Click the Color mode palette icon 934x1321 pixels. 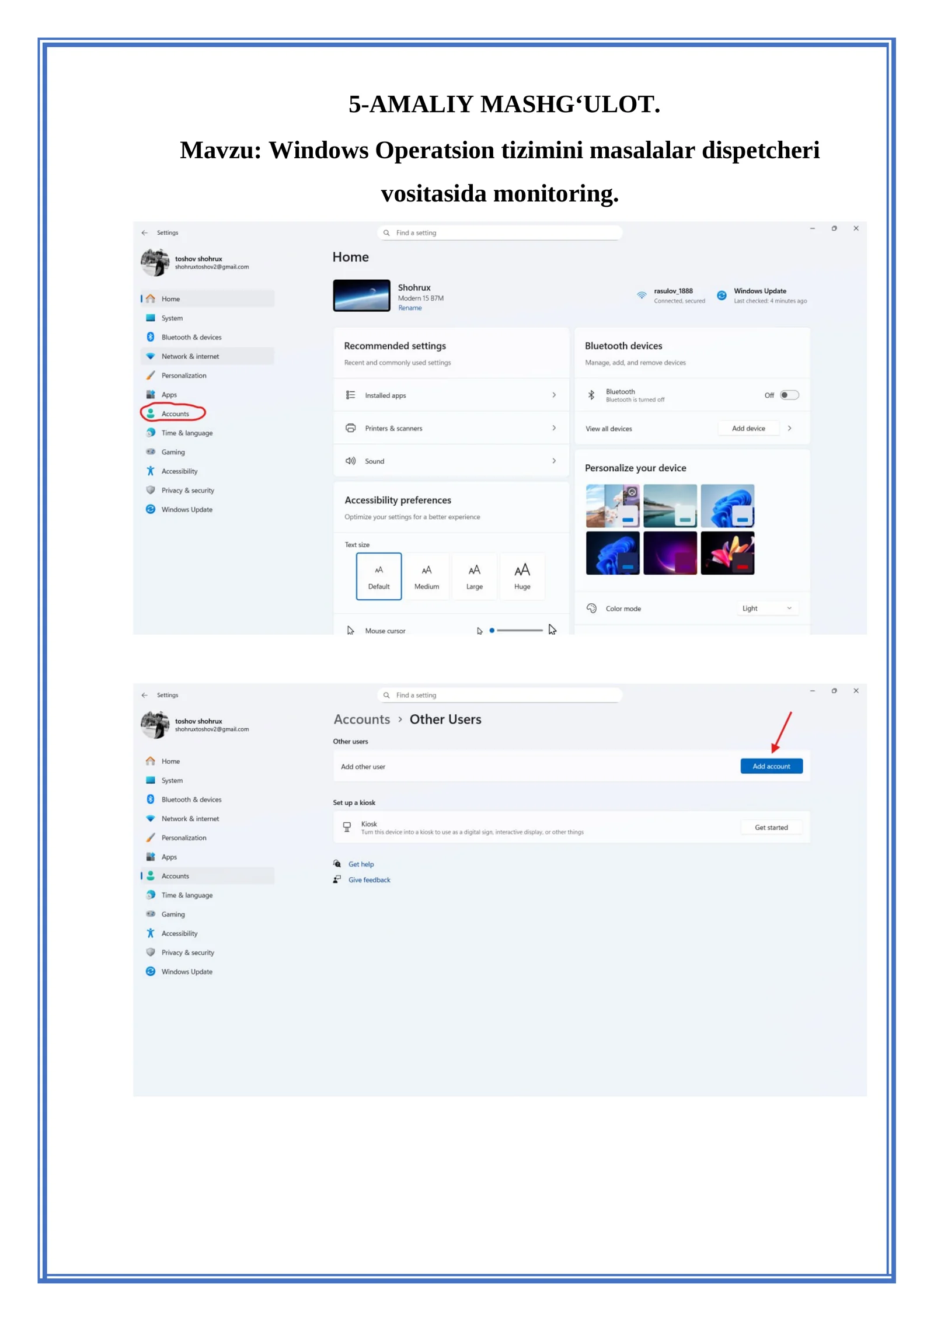point(591,608)
